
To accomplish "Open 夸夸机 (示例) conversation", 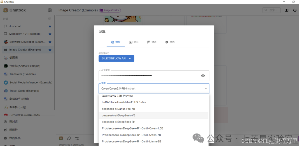I will click(x=28, y=107).
